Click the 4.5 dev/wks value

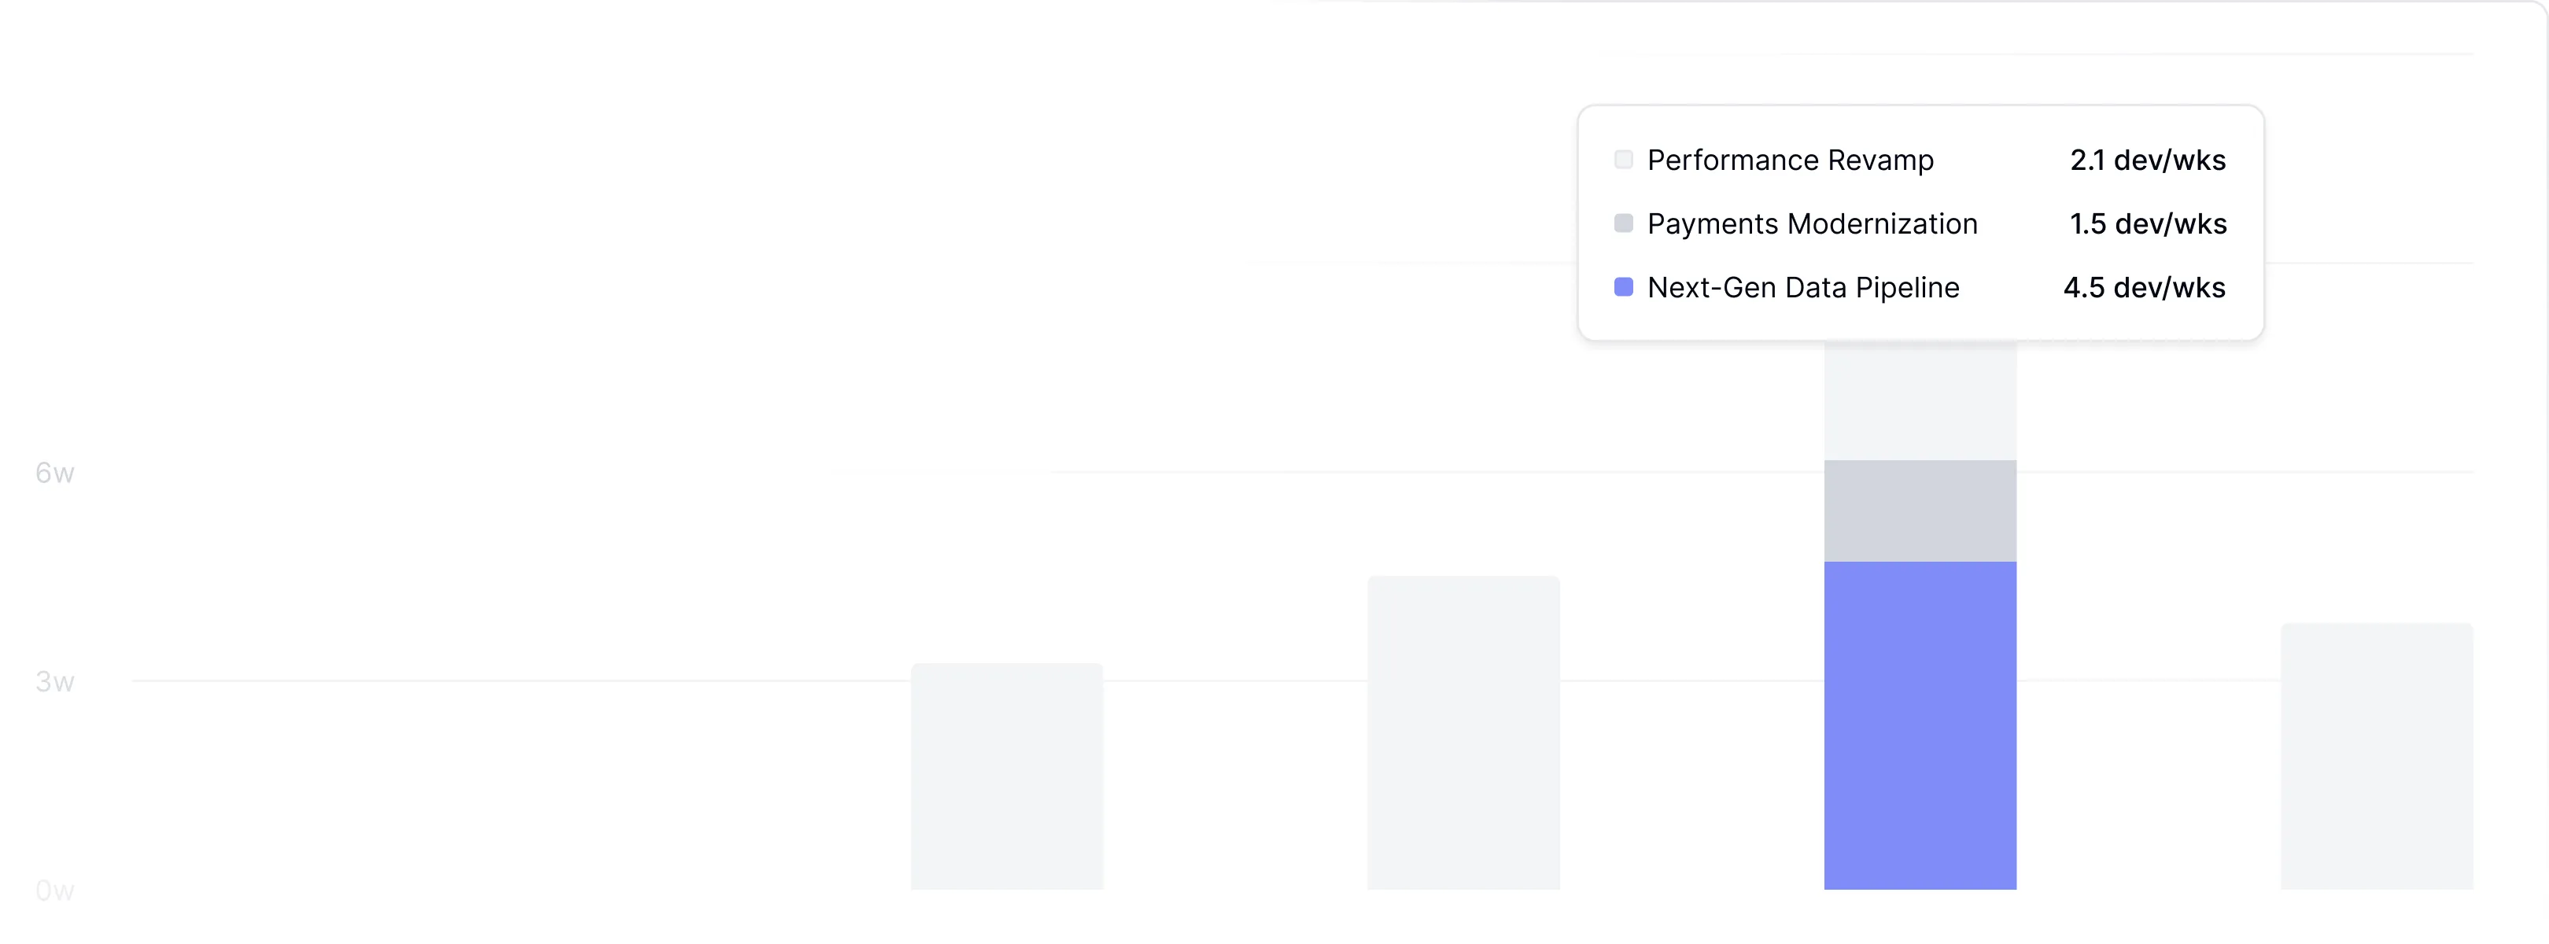coord(2145,288)
